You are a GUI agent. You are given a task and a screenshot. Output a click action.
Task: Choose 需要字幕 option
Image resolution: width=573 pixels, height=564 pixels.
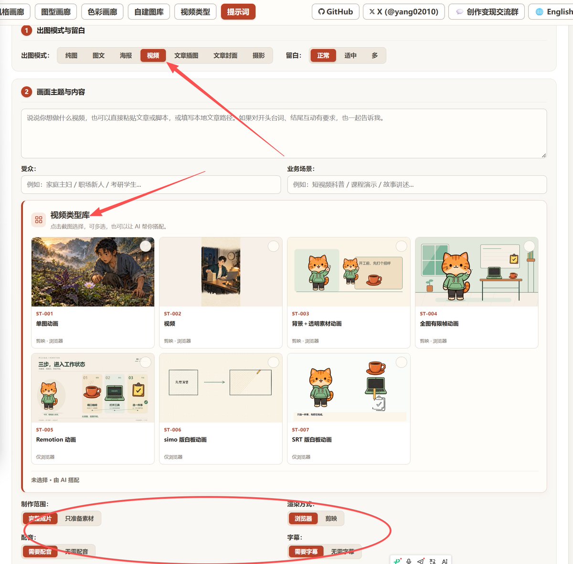(x=306, y=552)
